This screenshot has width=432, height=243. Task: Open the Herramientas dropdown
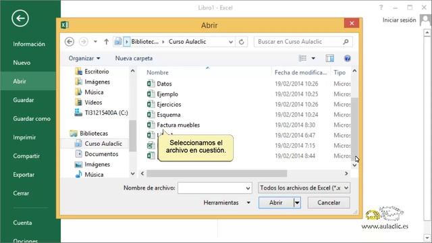(227, 202)
